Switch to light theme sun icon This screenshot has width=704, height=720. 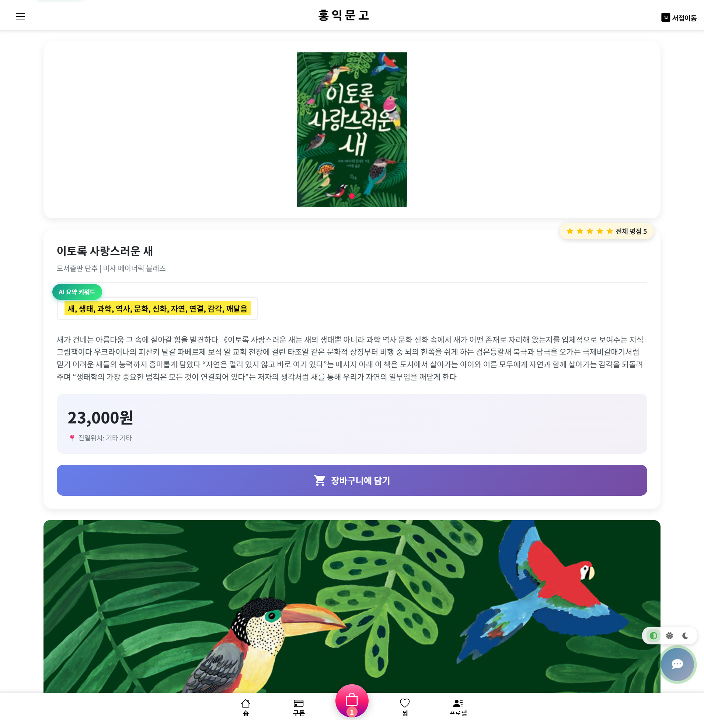coord(669,635)
